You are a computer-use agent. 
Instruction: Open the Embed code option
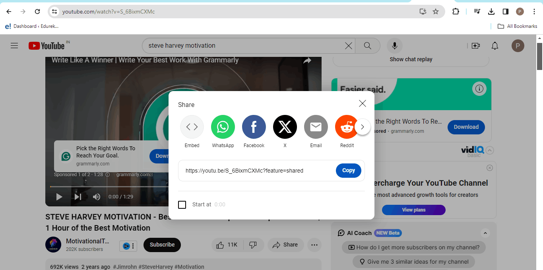point(192,127)
